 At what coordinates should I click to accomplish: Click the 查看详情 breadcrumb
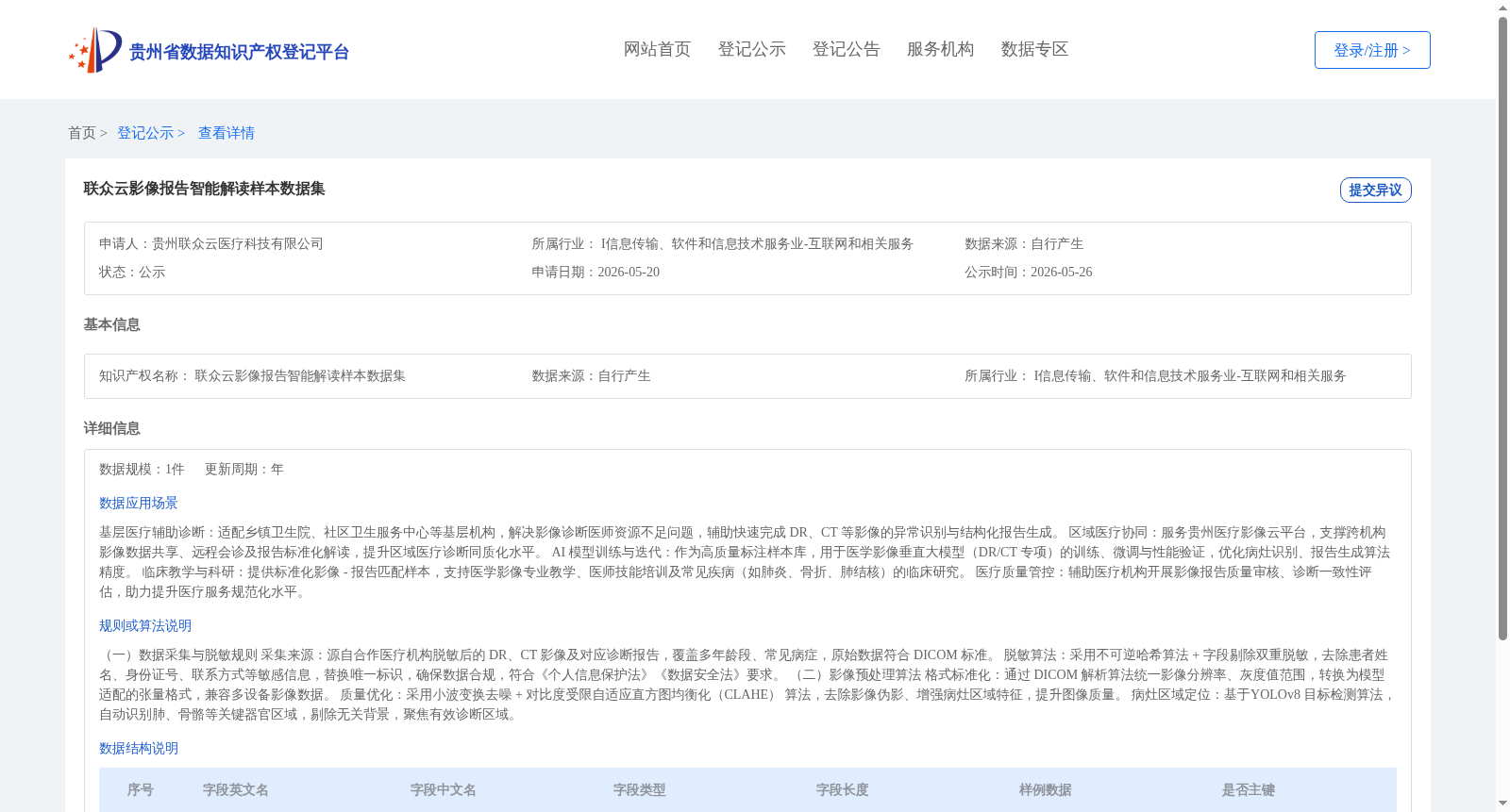pyautogui.click(x=226, y=133)
